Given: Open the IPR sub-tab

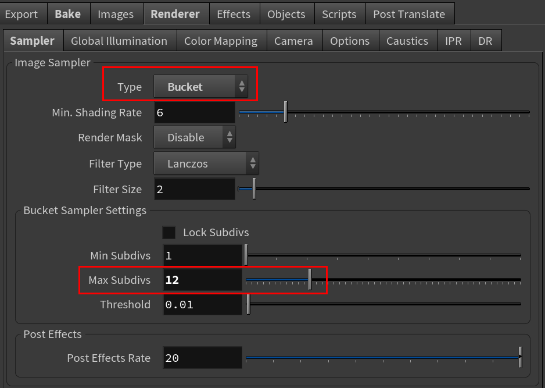Looking at the screenshot, I should coord(454,41).
